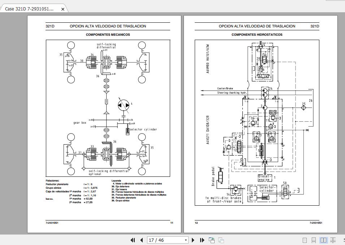Go to the first page
345x245 pixels.
(133, 240)
